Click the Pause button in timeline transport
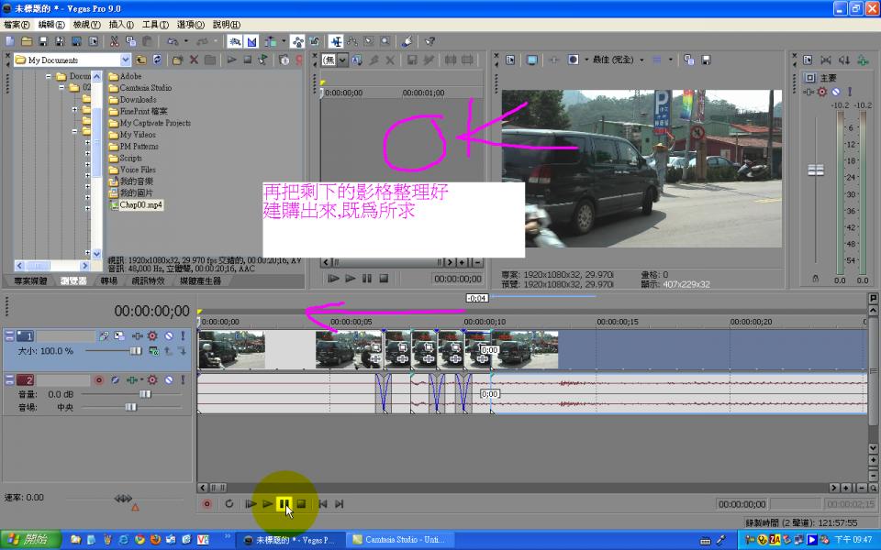The image size is (881, 550). 284,503
